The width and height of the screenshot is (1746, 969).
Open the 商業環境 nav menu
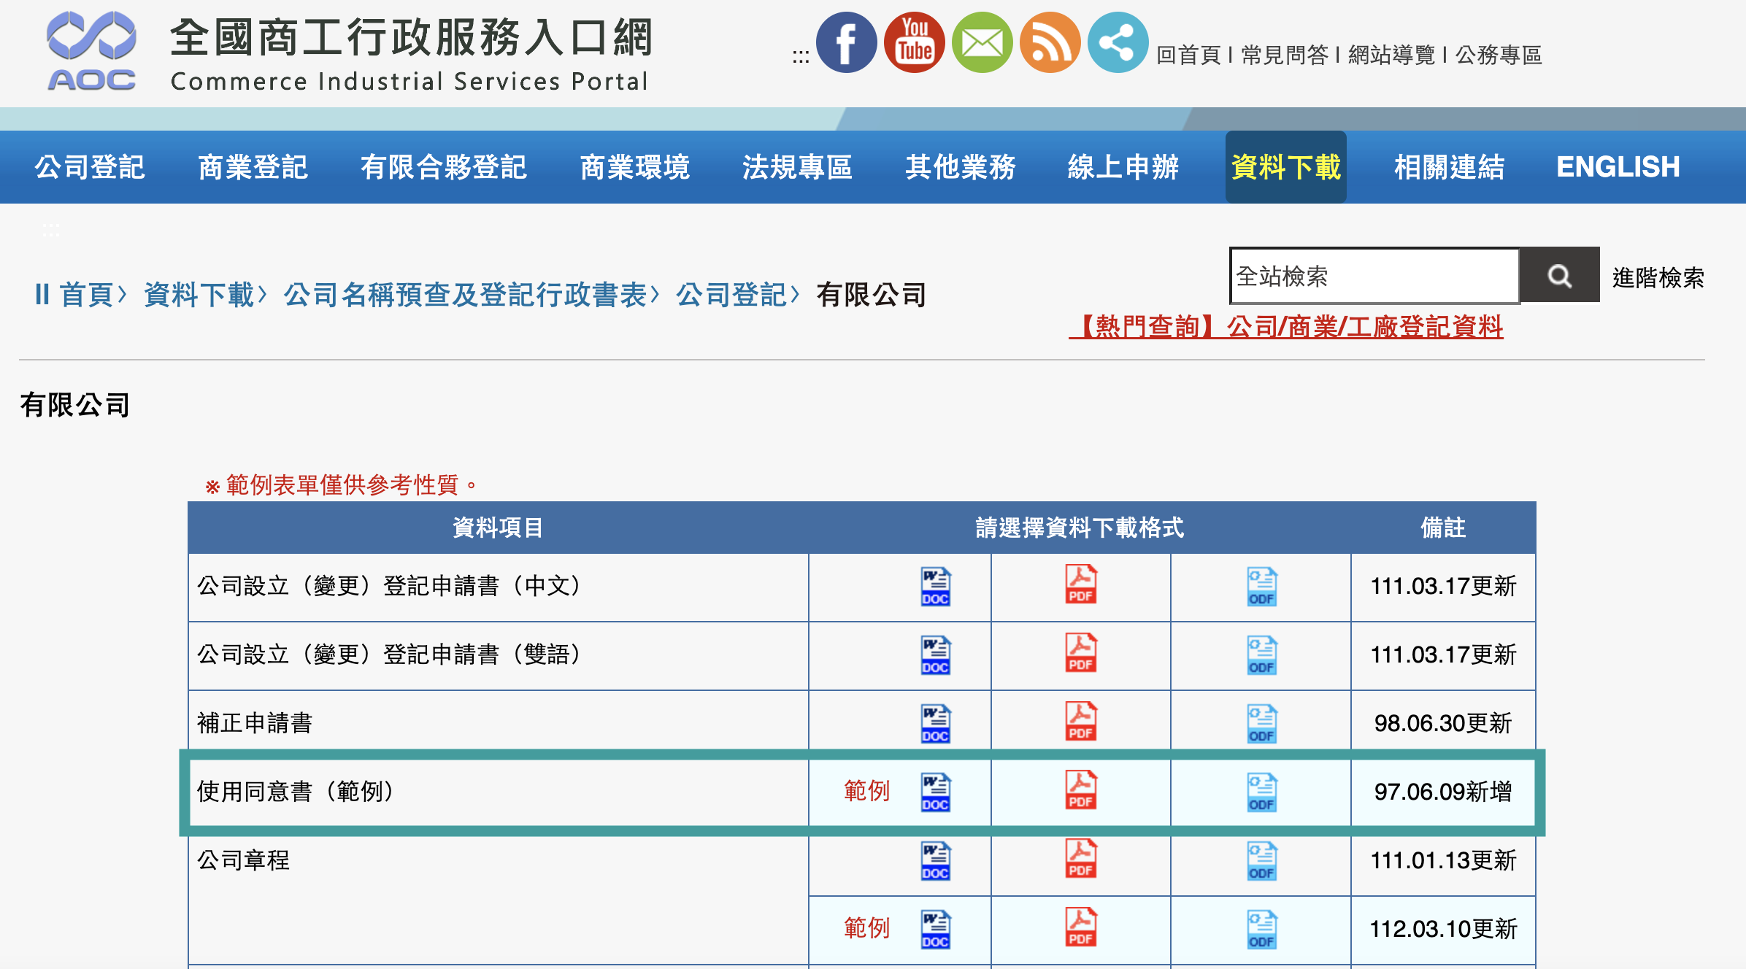(x=634, y=167)
